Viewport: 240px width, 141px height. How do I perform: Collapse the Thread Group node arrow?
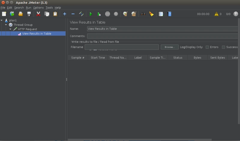[x=6, y=25]
